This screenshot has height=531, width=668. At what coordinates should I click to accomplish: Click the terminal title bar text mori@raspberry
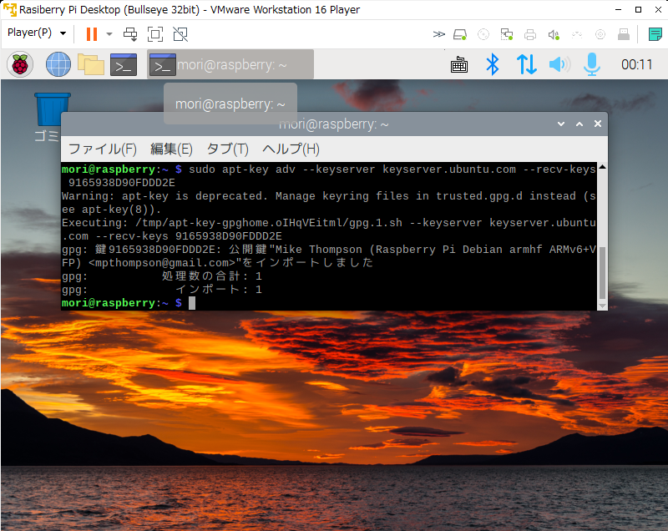click(x=334, y=124)
